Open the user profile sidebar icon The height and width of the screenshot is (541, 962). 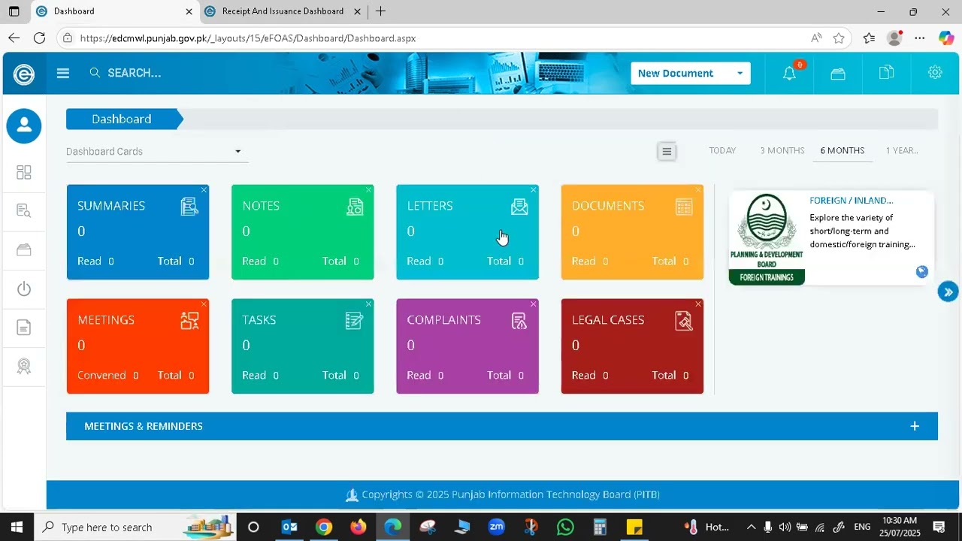point(24,125)
